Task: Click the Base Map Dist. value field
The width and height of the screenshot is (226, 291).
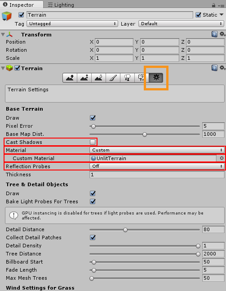Action: click(213, 134)
